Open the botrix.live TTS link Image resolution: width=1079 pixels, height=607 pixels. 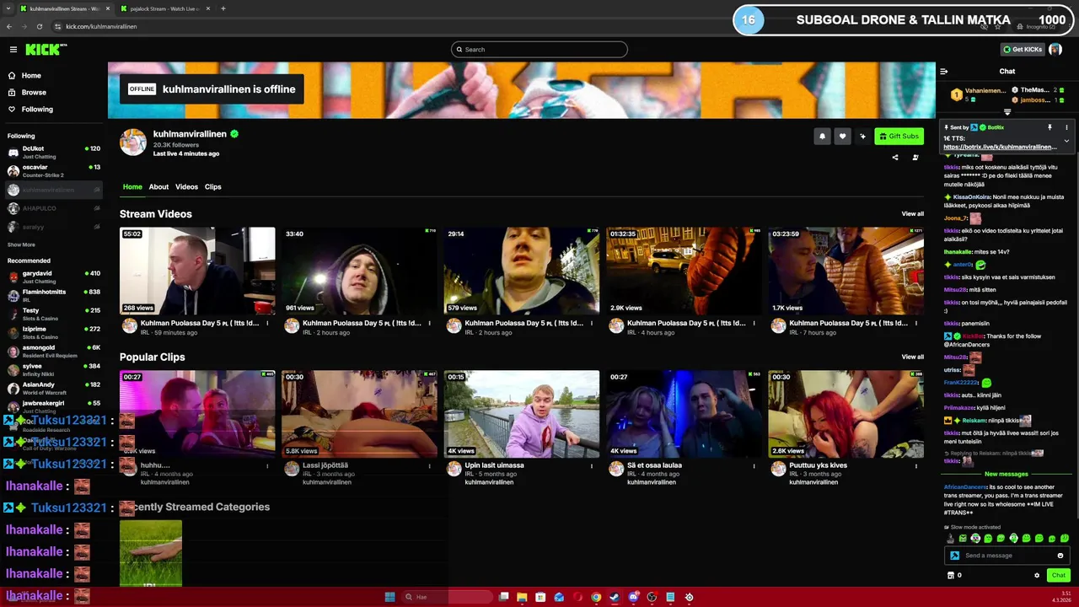click(1000, 147)
